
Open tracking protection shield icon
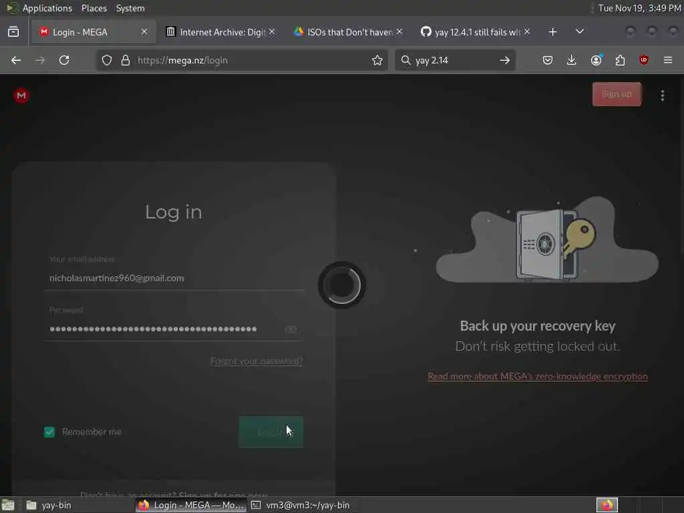click(107, 60)
